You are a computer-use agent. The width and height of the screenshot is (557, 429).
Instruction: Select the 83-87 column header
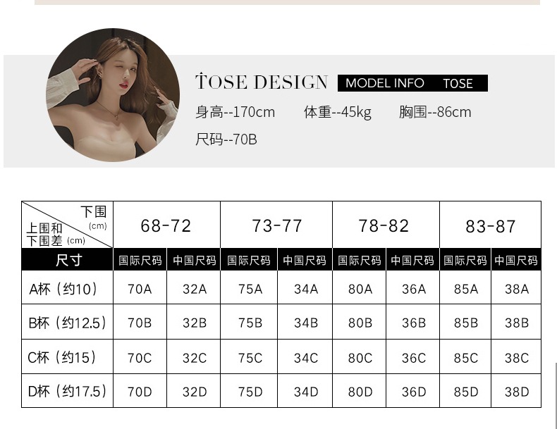[490, 225]
